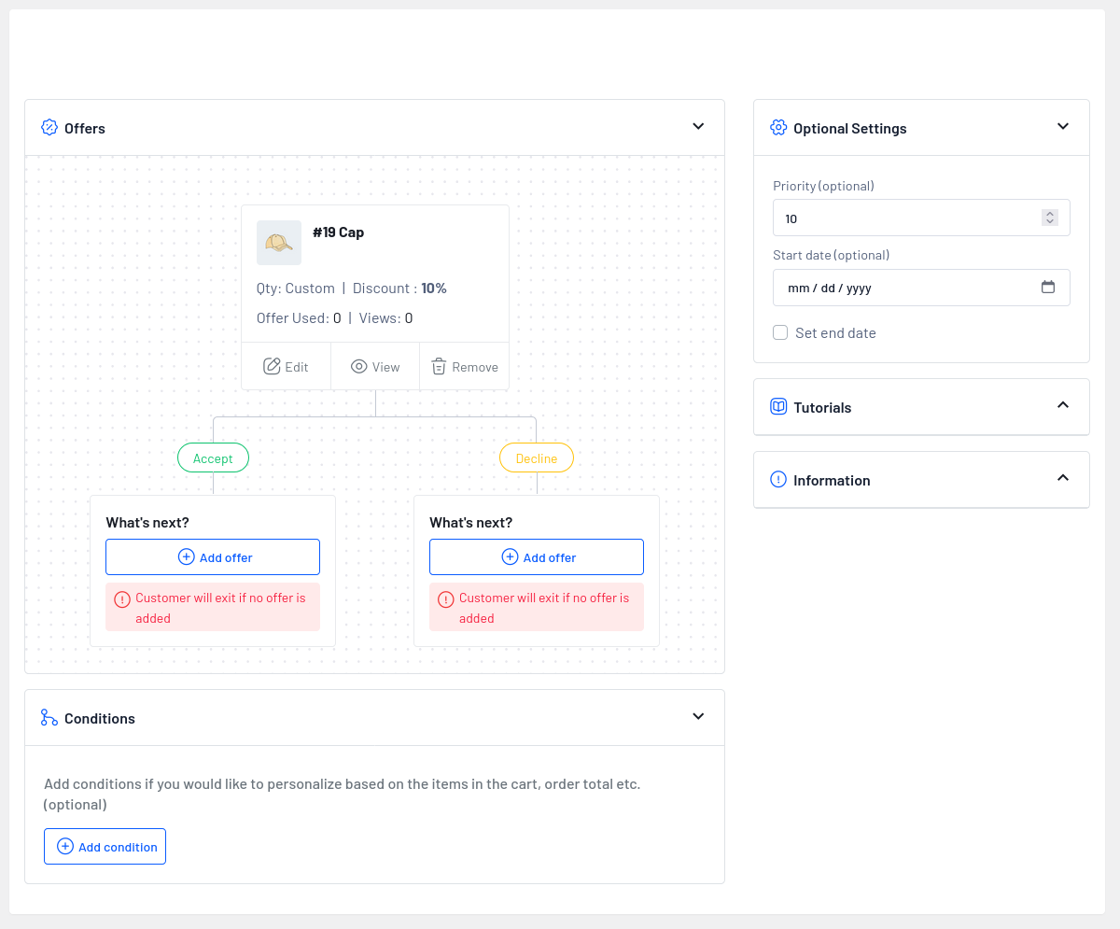1120x929 pixels.
Task: Click the View eye icon for Cap offer
Action: tap(358, 367)
